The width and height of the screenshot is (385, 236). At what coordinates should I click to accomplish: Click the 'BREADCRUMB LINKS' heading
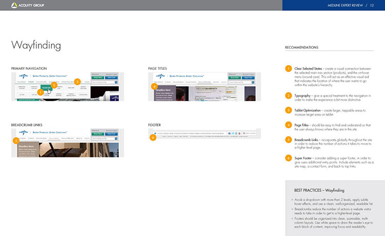point(27,125)
